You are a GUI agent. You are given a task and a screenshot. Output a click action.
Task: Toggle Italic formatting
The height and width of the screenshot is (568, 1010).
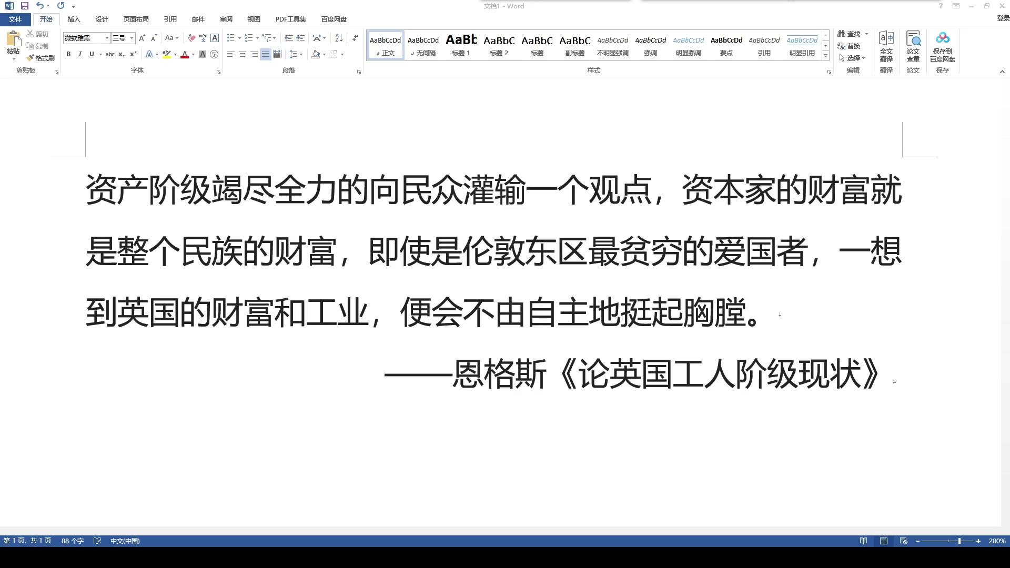click(x=80, y=54)
